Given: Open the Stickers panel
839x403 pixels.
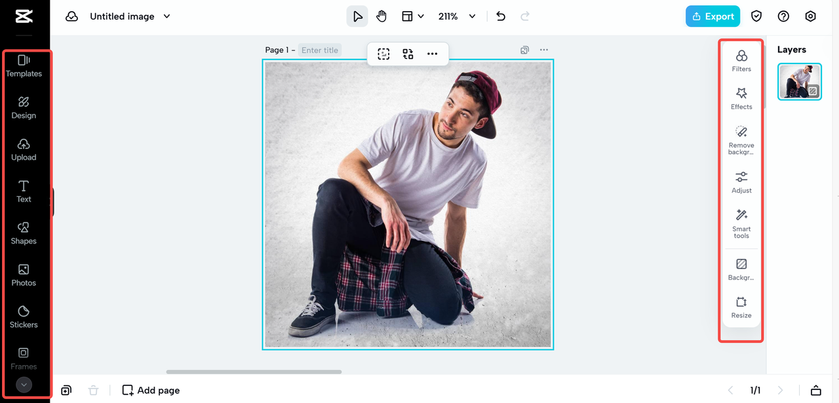Looking at the screenshot, I should coord(24,317).
